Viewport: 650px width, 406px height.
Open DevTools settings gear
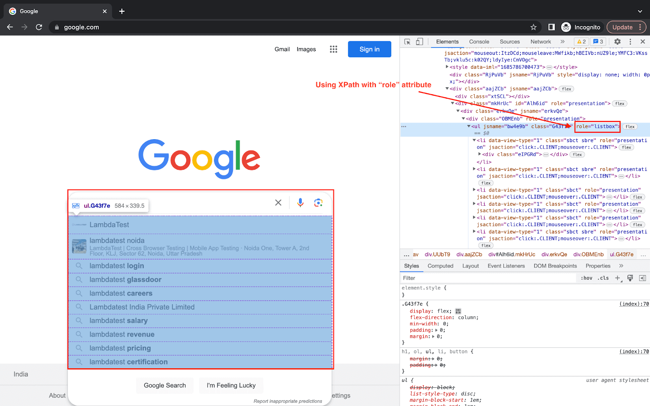click(x=617, y=42)
